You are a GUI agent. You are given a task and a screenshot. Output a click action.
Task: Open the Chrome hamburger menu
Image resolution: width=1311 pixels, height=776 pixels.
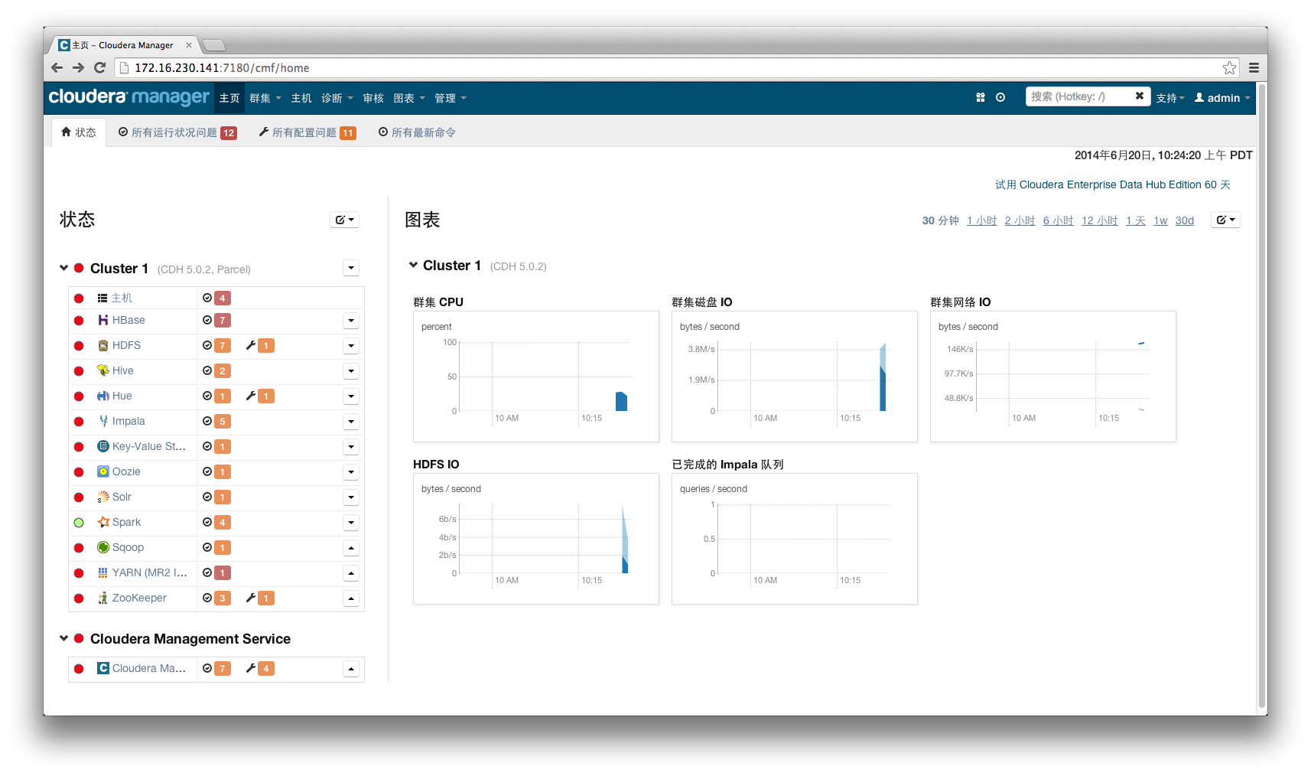1254,67
